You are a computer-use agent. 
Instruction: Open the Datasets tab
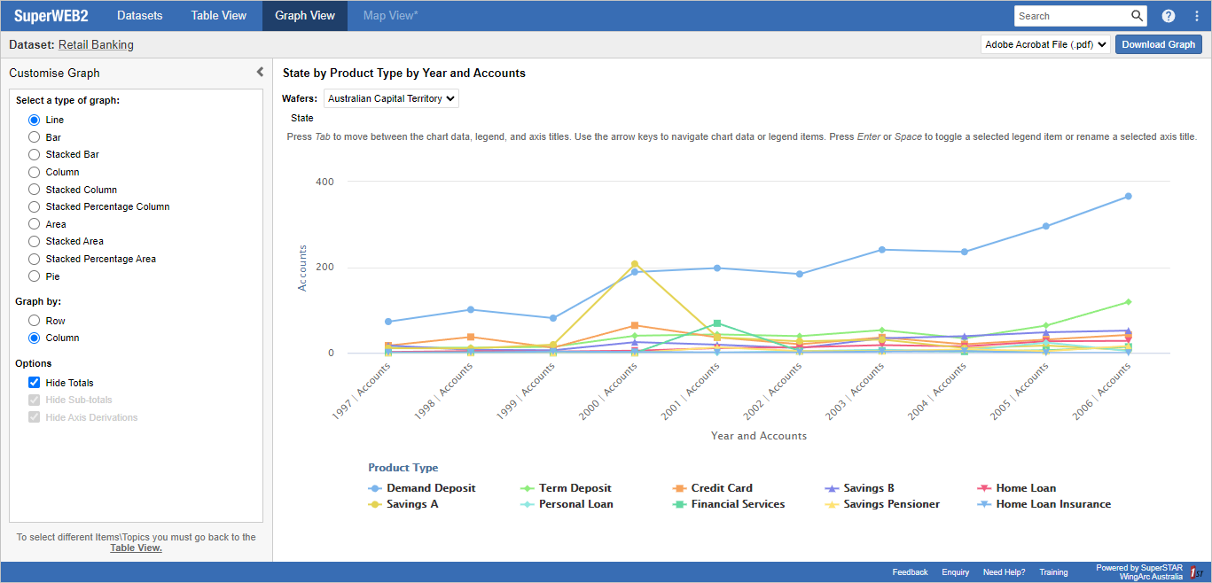[140, 15]
